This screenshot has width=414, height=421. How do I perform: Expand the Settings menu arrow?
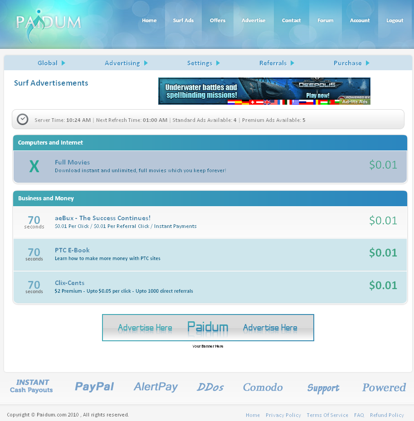(x=218, y=63)
